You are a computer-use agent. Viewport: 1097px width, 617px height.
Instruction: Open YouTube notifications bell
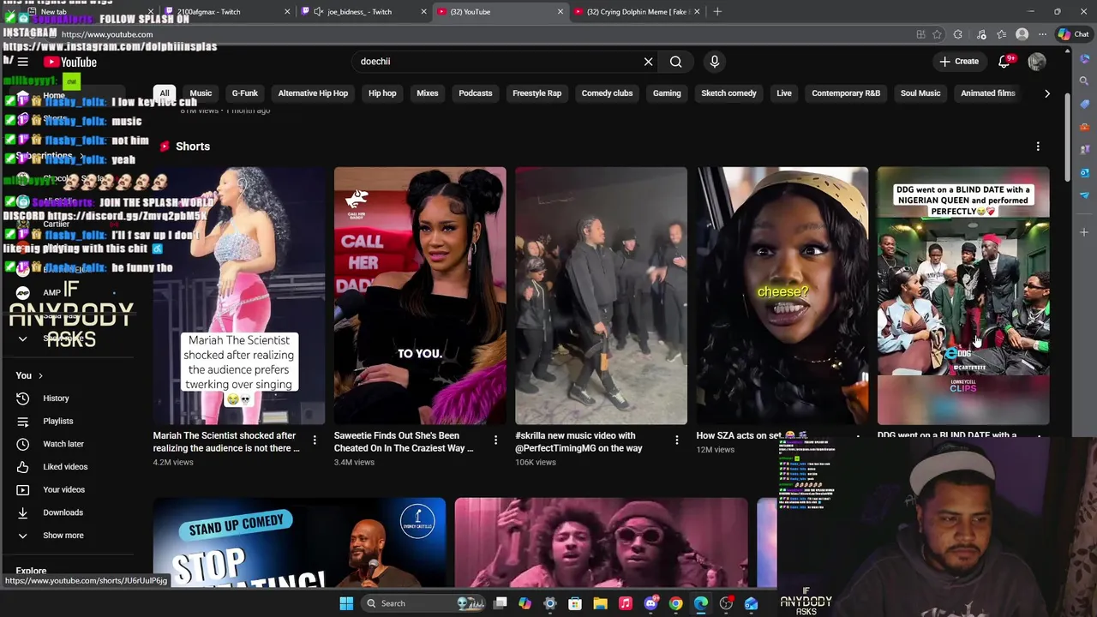1004,62
